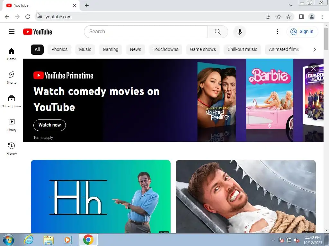Share this page icon
Image resolution: width=329 pixels, height=246 pixels.
pos(278,17)
